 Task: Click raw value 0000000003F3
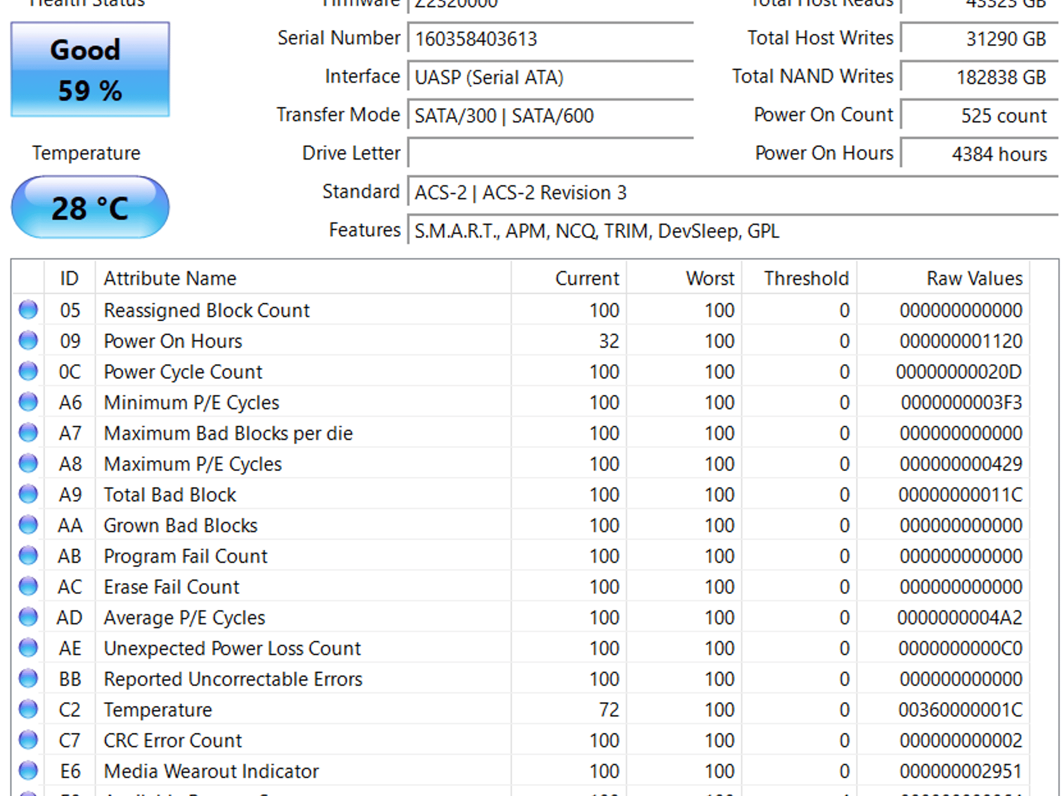[962, 402]
